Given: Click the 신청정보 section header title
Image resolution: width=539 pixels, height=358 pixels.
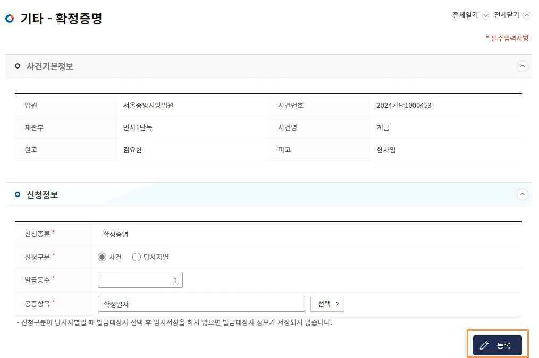Looking at the screenshot, I should point(43,195).
